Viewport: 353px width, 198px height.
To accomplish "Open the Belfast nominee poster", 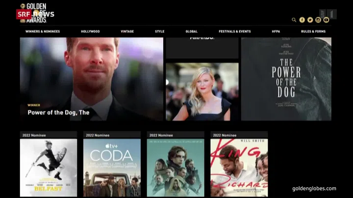I will click(x=49, y=168).
